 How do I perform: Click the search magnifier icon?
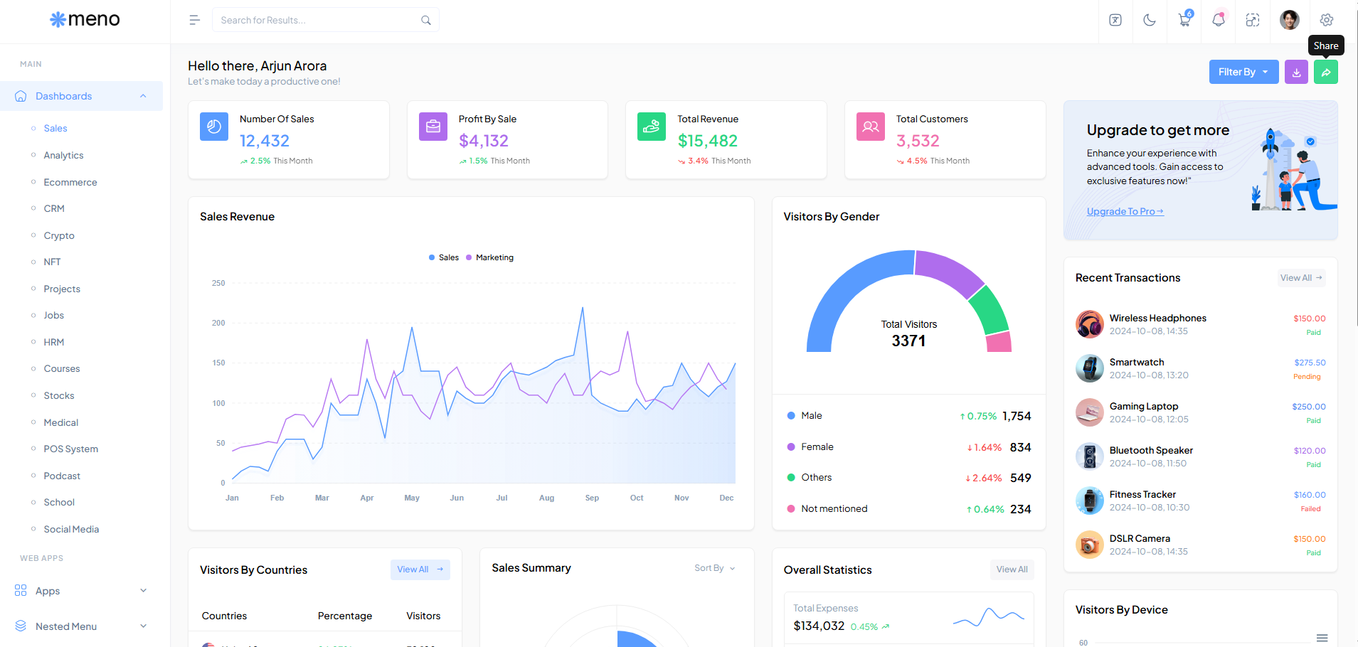tap(425, 20)
